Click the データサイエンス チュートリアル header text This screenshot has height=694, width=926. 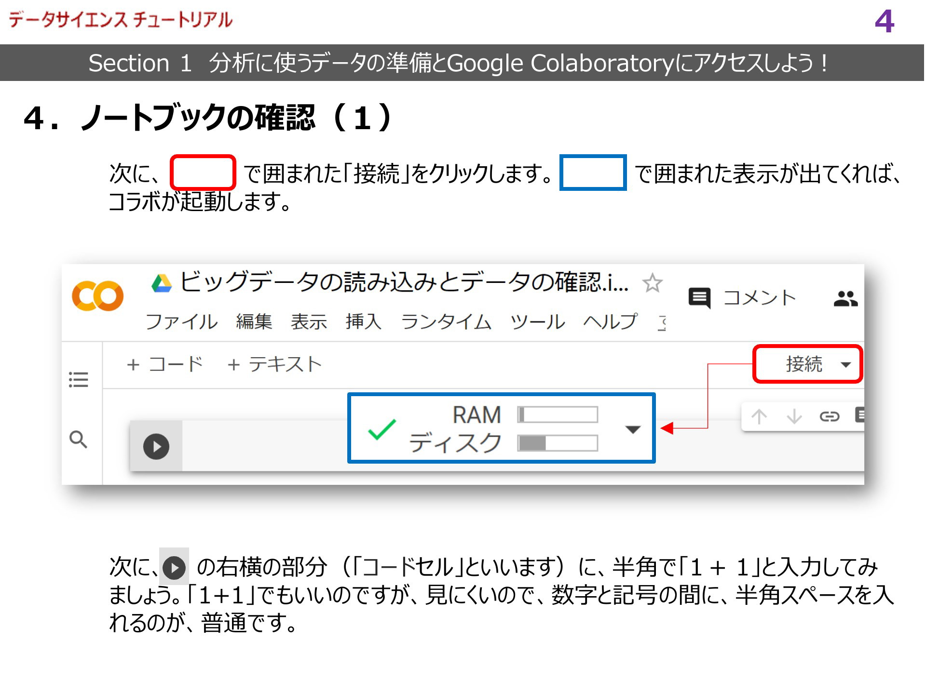pos(121,20)
